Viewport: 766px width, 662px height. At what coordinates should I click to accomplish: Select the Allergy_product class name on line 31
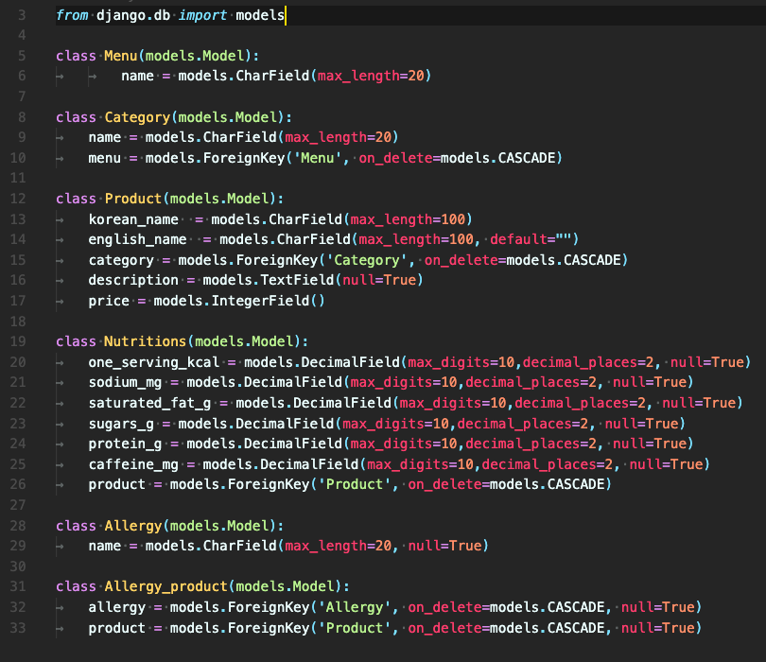tap(166, 586)
